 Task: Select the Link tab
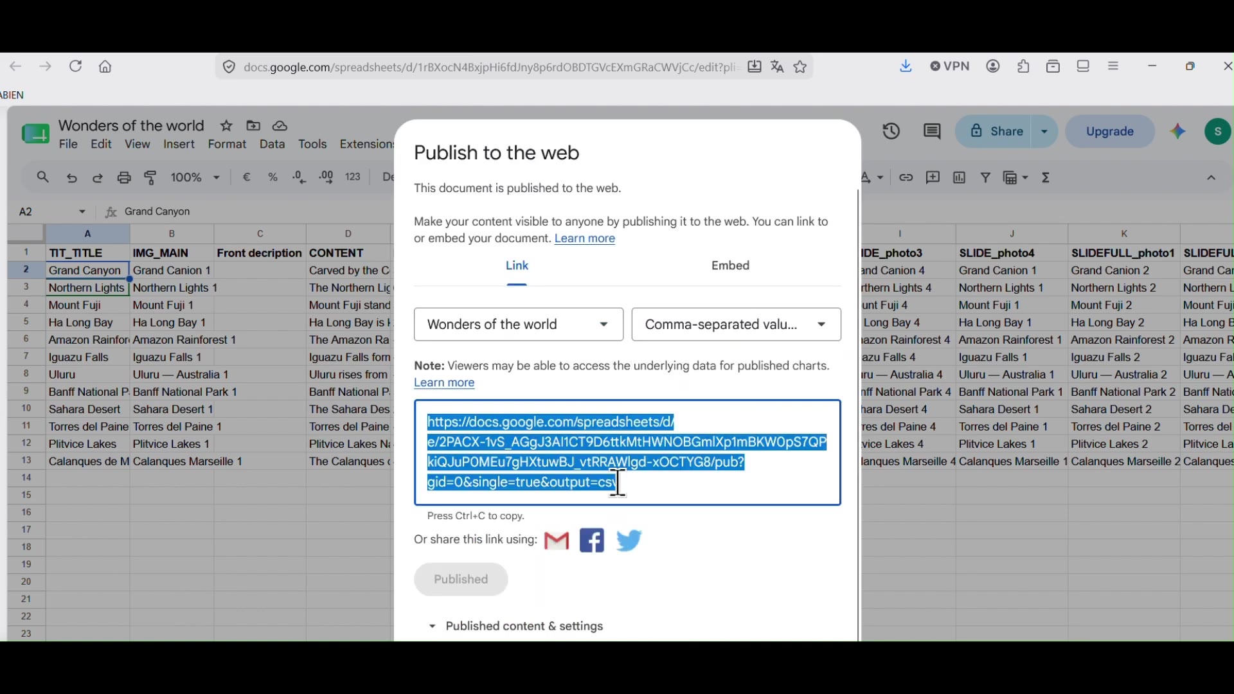pos(517,266)
